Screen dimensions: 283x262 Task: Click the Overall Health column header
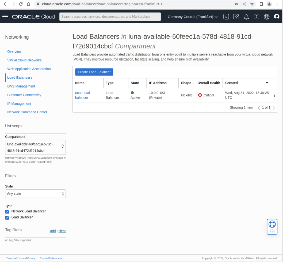[209, 83]
